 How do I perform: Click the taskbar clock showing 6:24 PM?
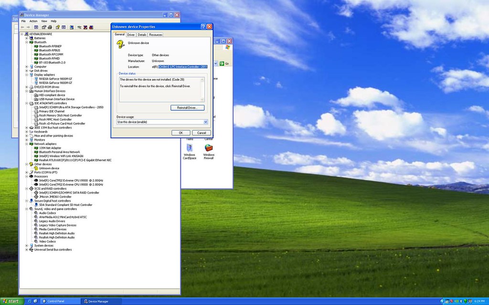[x=479, y=301]
